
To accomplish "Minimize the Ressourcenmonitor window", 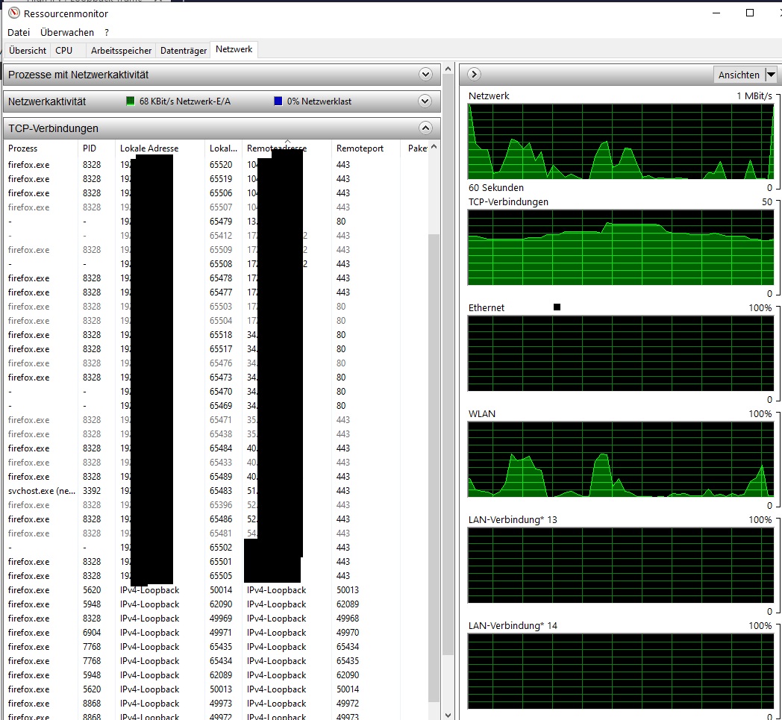I will tap(716, 13).
